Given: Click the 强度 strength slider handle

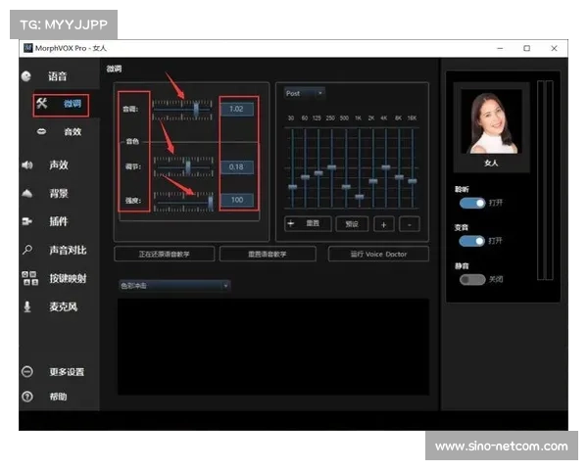Looking at the screenshot, I should click(211, 203).
